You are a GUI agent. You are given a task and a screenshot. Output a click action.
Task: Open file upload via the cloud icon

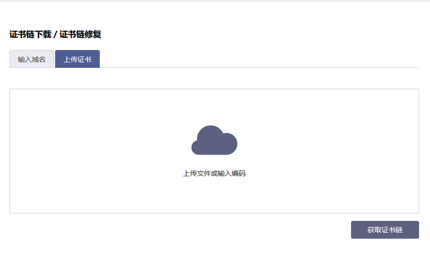coord(214,141)
